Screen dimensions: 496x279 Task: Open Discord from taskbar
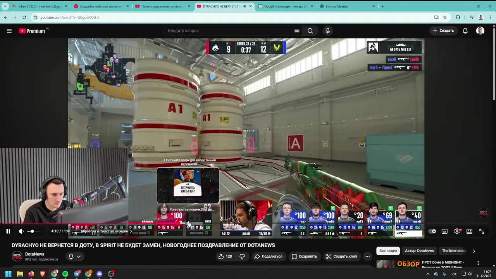click(100, 274)
